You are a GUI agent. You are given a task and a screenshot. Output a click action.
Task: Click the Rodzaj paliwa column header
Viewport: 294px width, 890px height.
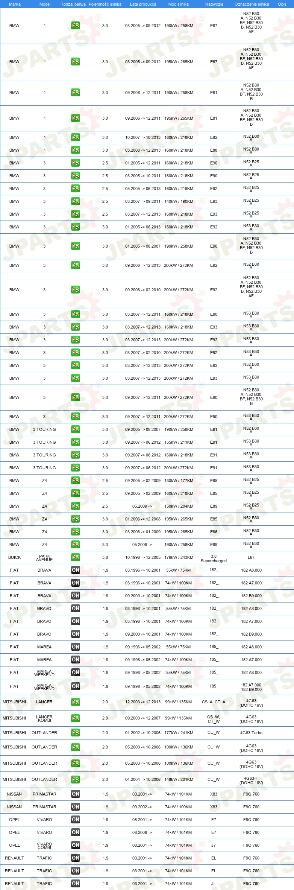(73, 4)
